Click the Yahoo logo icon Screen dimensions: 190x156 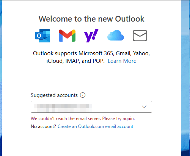coord(91,36)
